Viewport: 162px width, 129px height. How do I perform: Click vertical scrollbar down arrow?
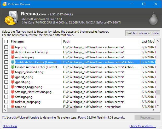(x=158, y=105)
